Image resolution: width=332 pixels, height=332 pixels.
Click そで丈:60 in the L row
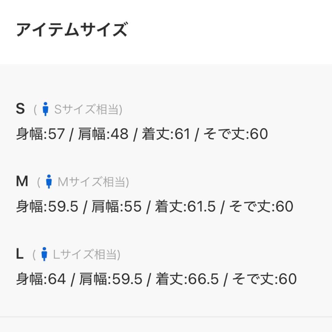264,279
